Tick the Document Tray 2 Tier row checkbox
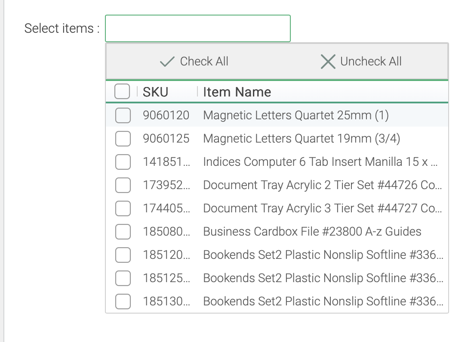 coord(123,185)
